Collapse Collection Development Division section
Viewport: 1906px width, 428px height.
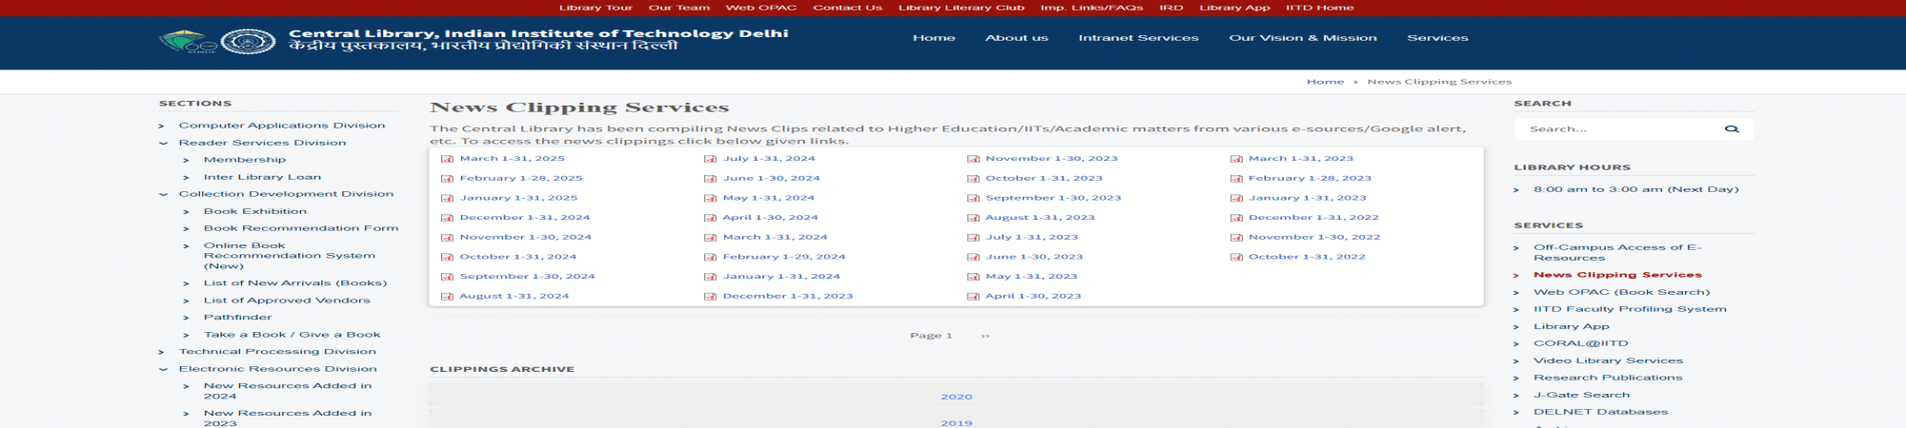tap(163, 195)
